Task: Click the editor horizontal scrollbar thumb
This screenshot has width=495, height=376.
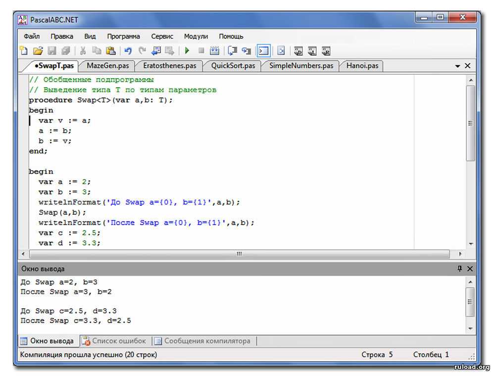Action: click(x=239, y=254)
